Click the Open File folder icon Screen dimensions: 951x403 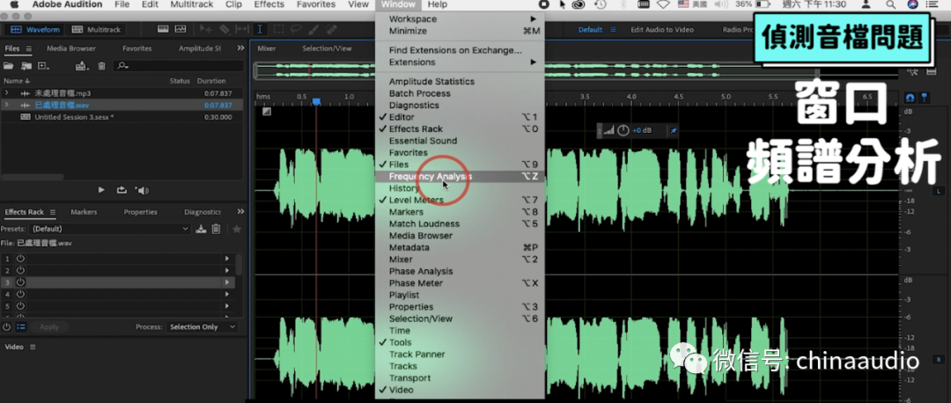click(x=9, y=65)
